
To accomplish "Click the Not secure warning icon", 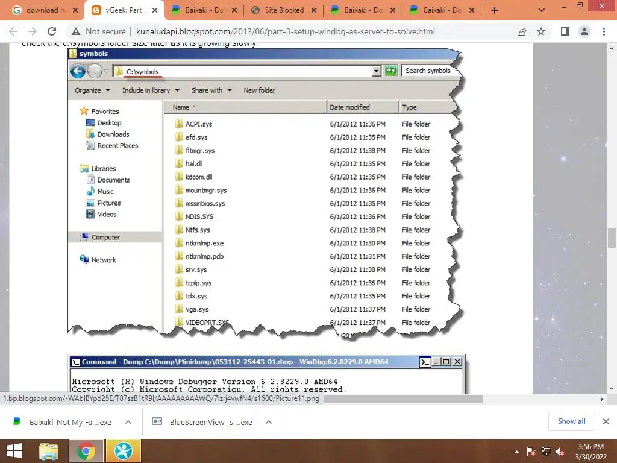I will click(76, 31).
